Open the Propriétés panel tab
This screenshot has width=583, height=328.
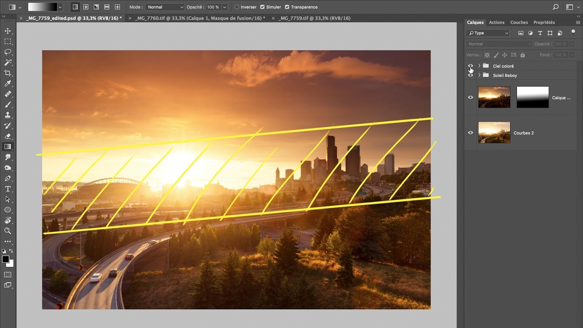click(x=544, y=22)
